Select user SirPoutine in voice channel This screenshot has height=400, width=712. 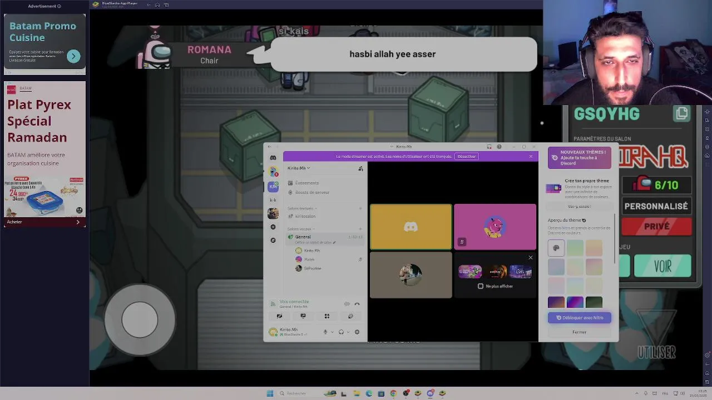[x=312, y=268]
